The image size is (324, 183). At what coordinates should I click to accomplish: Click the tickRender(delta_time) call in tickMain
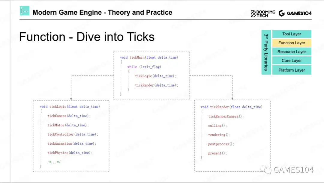pos(156,85)
